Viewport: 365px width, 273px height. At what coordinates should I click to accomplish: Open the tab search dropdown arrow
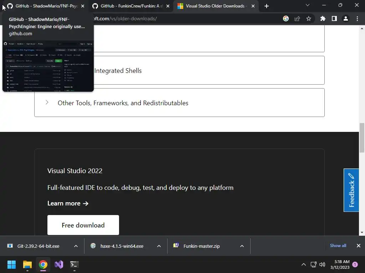tap(308, 5)
